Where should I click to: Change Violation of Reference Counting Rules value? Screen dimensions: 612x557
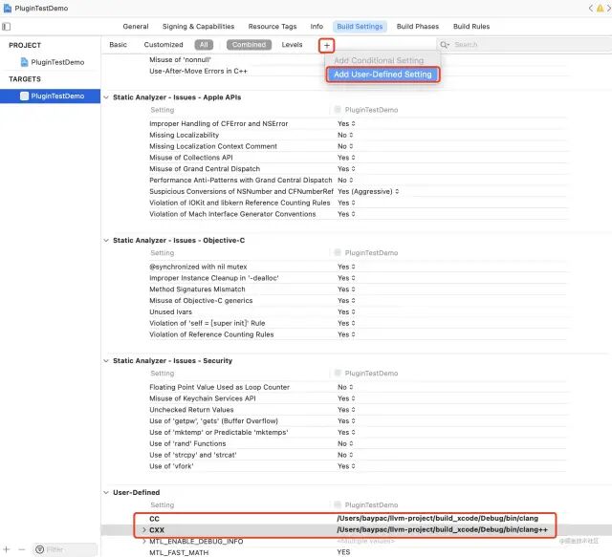(346, 334)
